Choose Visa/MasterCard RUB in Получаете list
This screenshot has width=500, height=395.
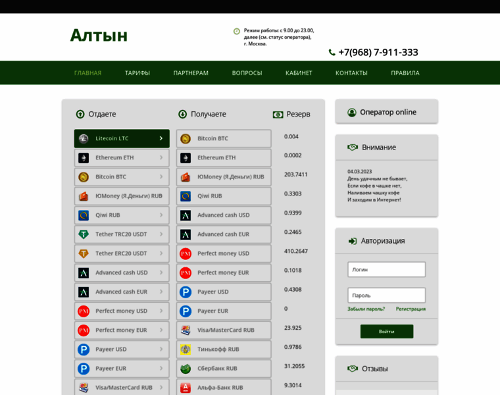pyautogui.click(x=224, y=330)
